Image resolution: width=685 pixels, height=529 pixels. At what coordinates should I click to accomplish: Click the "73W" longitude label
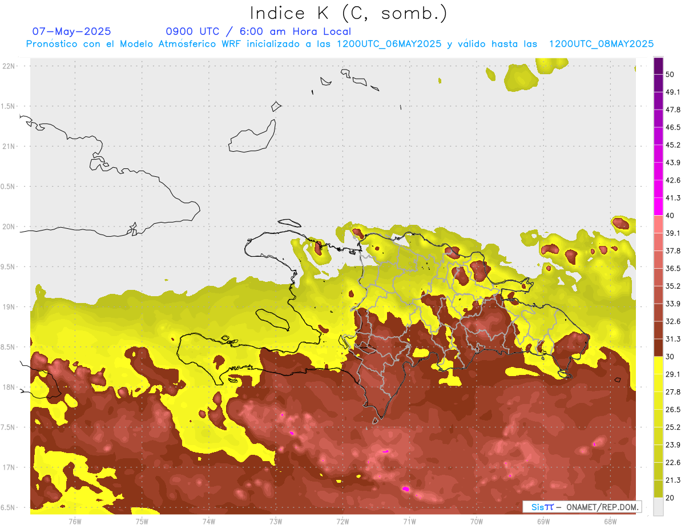coord(276,521)
